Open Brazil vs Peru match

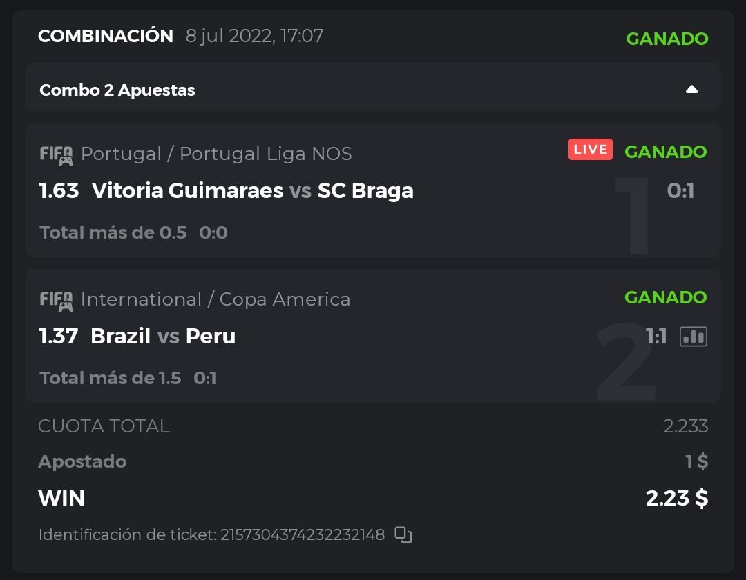[x=163, y=336]
